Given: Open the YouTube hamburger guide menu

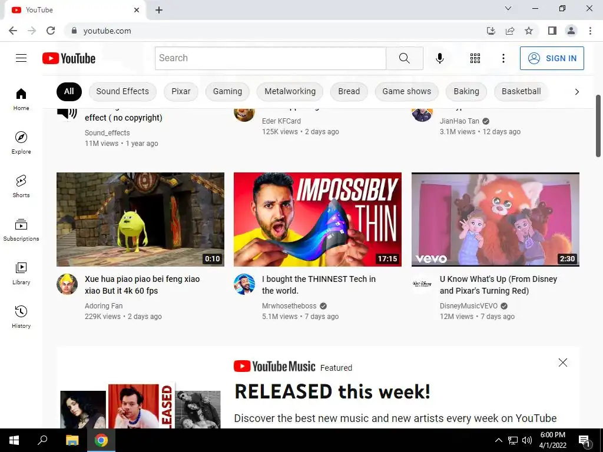Looking at the screenshot, I should [x=21, y=58].
